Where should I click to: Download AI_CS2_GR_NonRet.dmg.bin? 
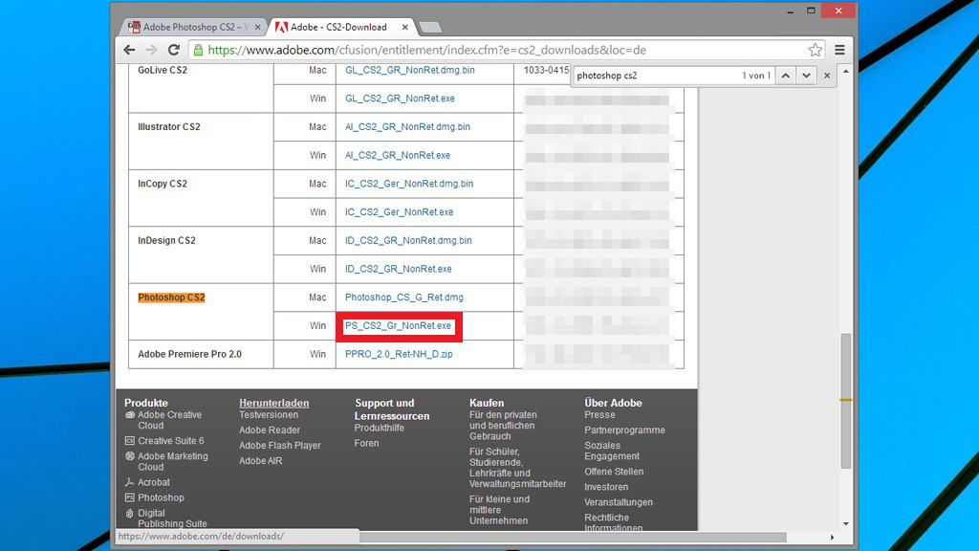tap(407, 127)
